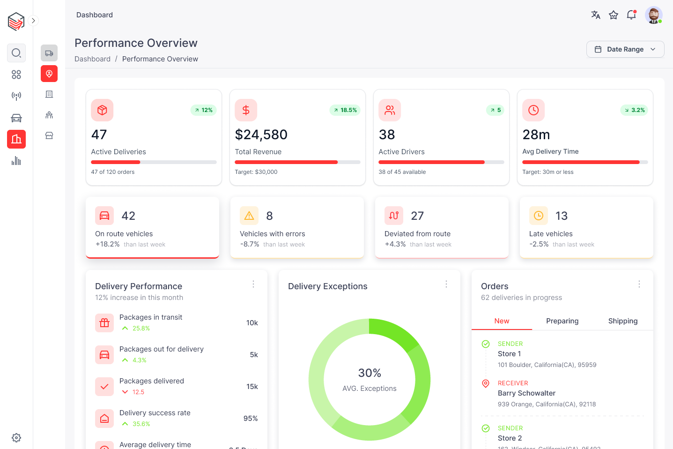673x449 pixels.
Task: Open the language translate icon
Action: coord(596,15)
